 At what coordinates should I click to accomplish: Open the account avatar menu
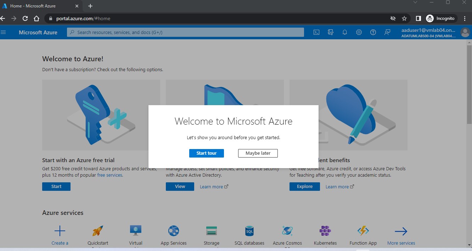click(x=465, y=32)
